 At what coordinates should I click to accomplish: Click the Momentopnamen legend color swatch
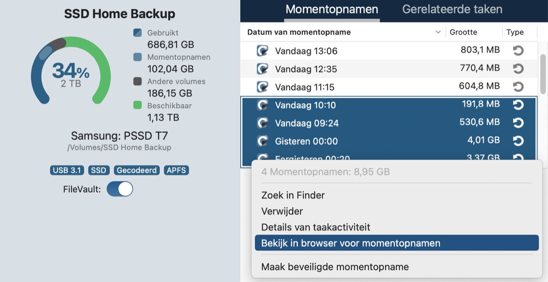(137, 57)
